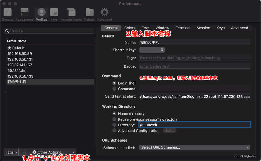Viewport: 261px width, 161px height.
Task: Open the Select URL Schemes dropdown
Action: 194,147
